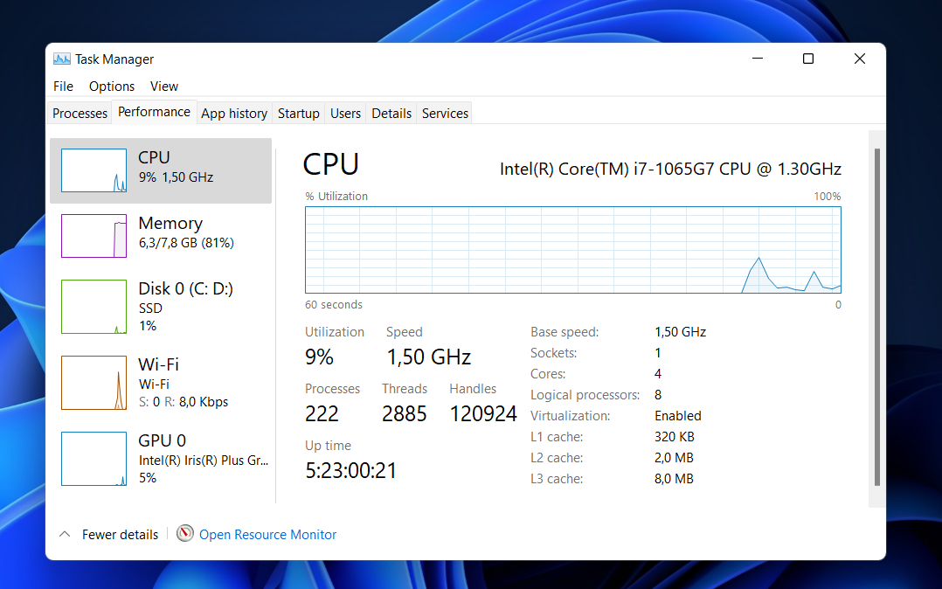
Task: Click the Task Manager title bar icon
Action: tap(61, 59)
